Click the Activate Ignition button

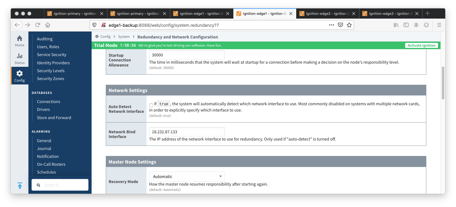tap(421, 45)
